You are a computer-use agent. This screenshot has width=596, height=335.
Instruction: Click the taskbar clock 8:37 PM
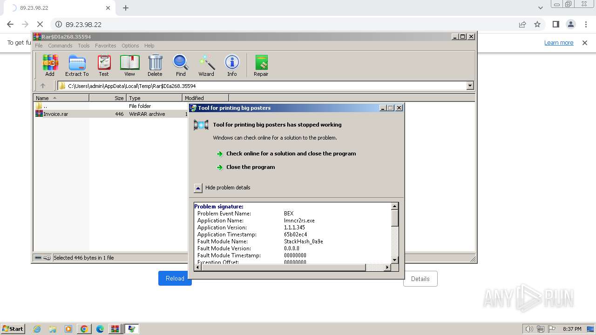[x=572, y=329]
